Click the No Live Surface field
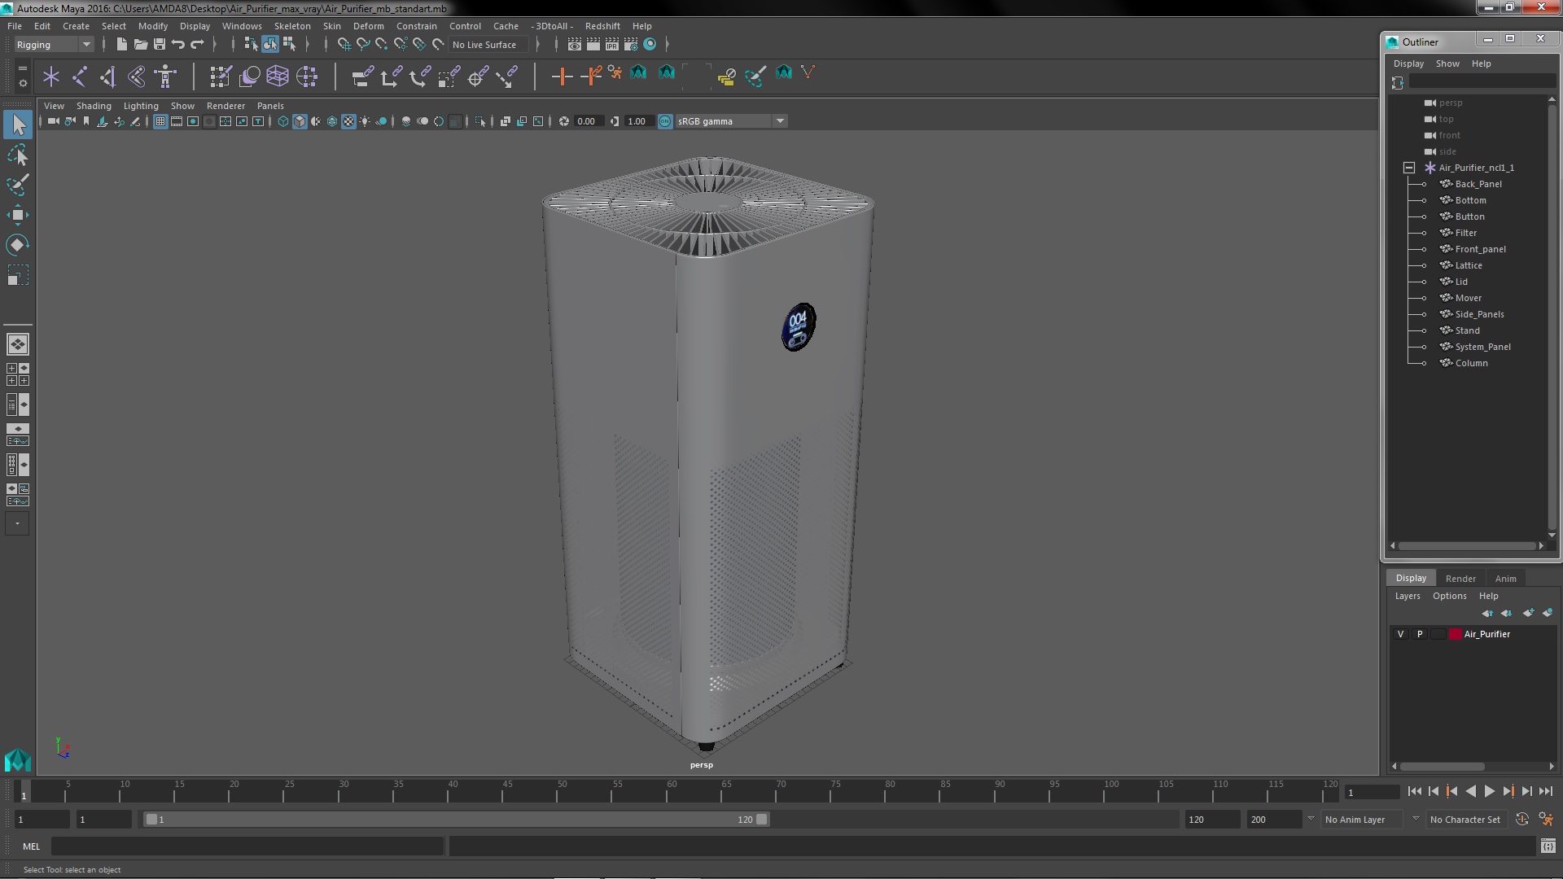 [488, 45]
